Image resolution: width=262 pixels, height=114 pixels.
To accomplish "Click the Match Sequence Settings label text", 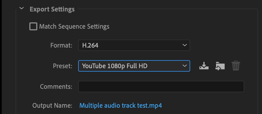I will click(74, 27).
